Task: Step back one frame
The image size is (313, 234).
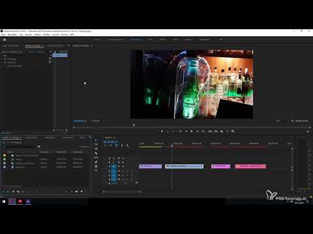Action: [x=186, y=131]
